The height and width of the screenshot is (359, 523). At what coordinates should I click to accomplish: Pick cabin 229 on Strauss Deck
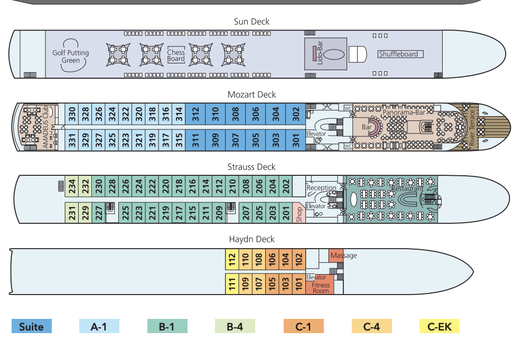[x=85, y=213]
